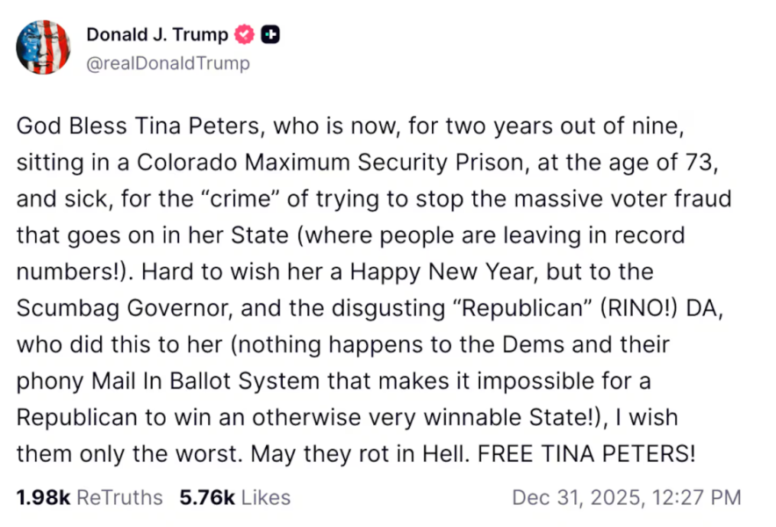View the 5.76k Likes count

(206, 498)
